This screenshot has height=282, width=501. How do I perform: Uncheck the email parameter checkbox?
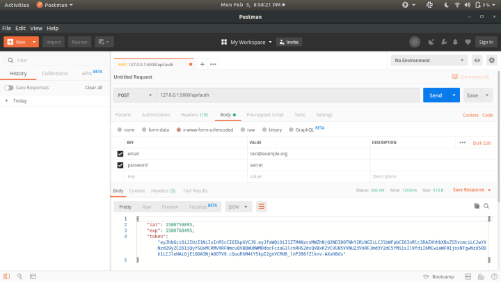tap(120, 153)
